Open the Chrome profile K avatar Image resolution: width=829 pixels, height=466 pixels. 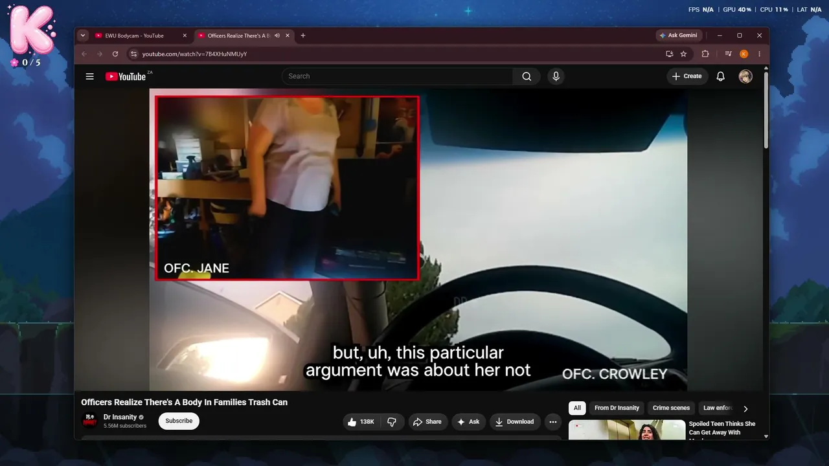[744, 54]
